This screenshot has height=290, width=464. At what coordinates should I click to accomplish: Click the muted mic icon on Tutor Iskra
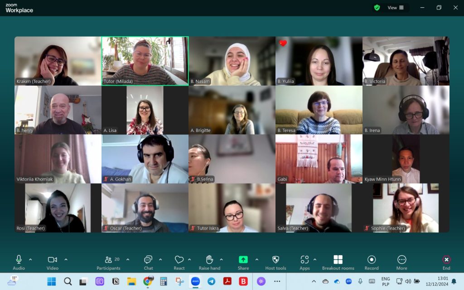click(193, 228)
